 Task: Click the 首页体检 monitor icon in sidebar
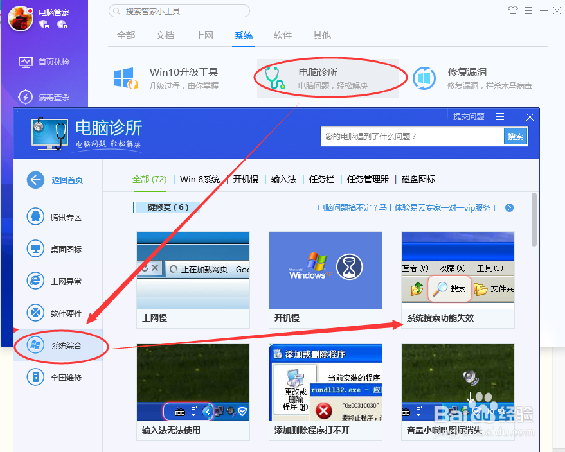point(26,62)
